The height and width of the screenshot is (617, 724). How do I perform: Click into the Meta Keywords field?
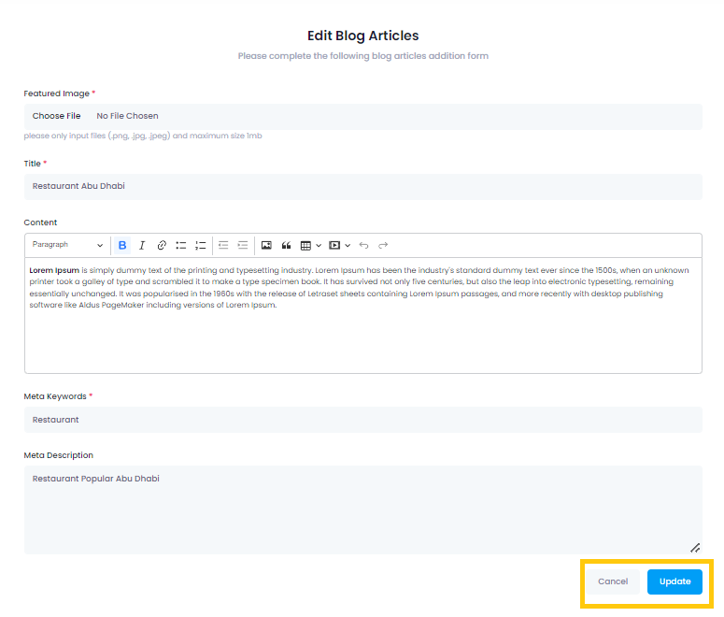(362, 420)
